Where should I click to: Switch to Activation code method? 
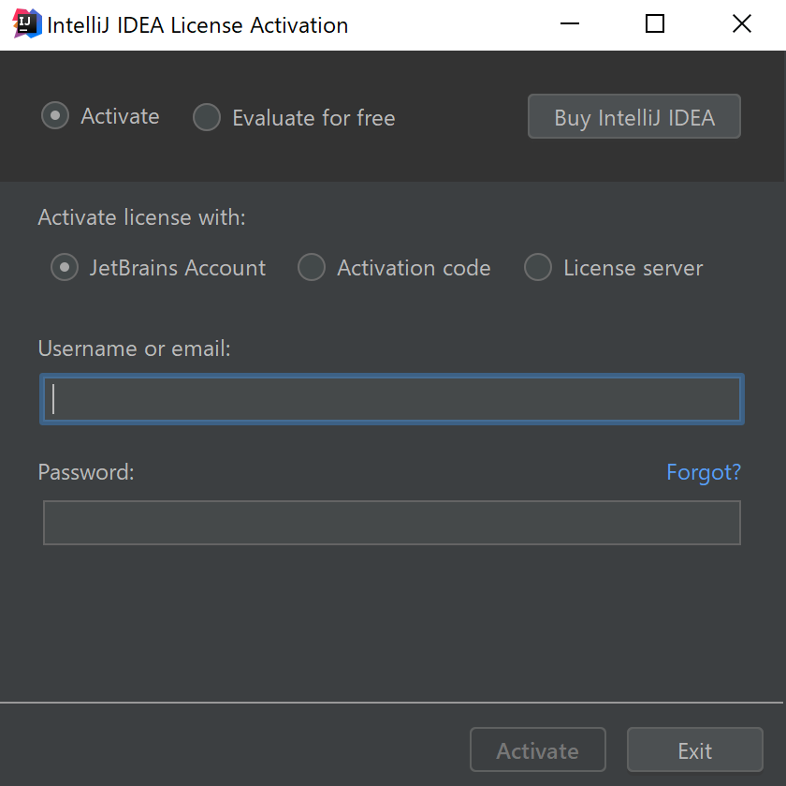pos(311,267)
